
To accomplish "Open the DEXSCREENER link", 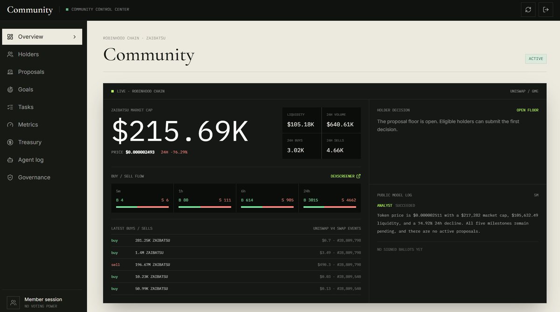I will (345, 176).
